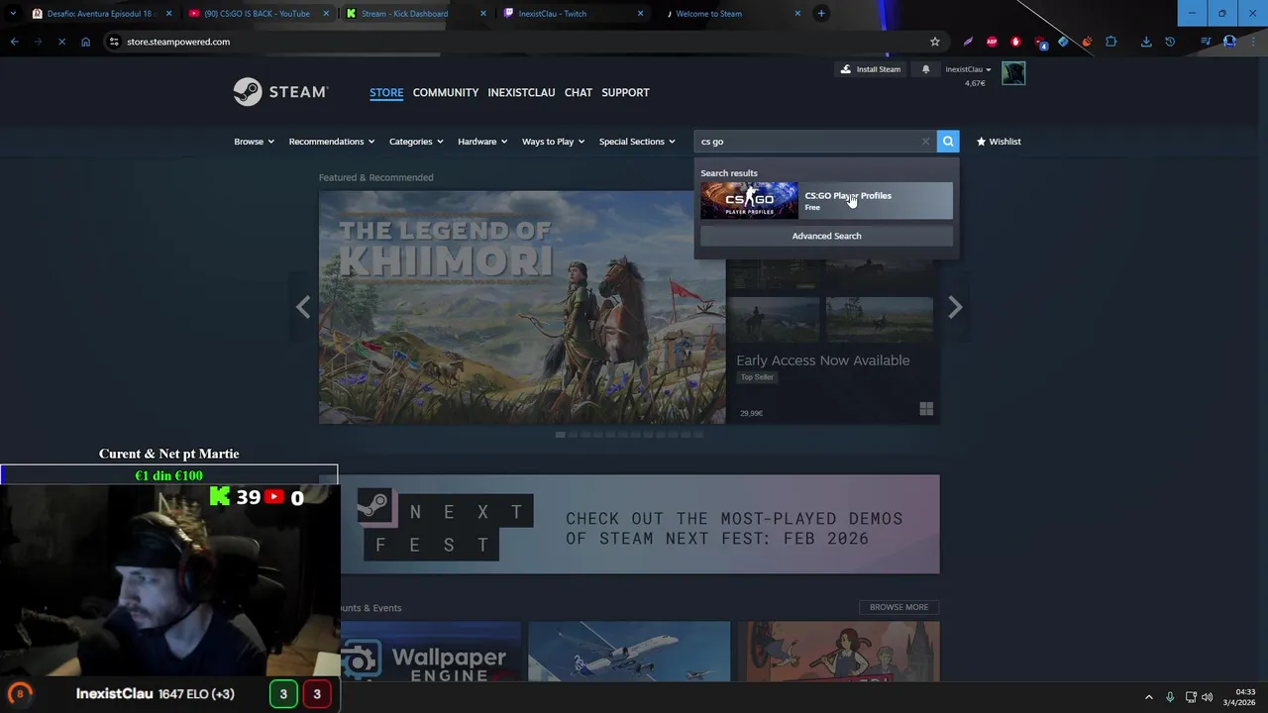Clear the 'cs go' search text
Screen dimensions: 1268x713
925,142
